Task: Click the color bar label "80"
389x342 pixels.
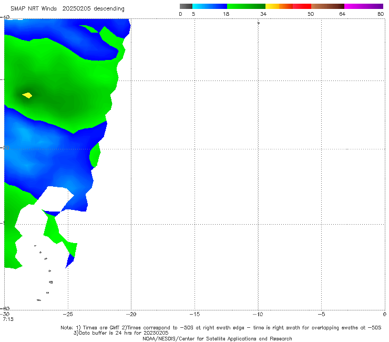Action: [381, 14]
